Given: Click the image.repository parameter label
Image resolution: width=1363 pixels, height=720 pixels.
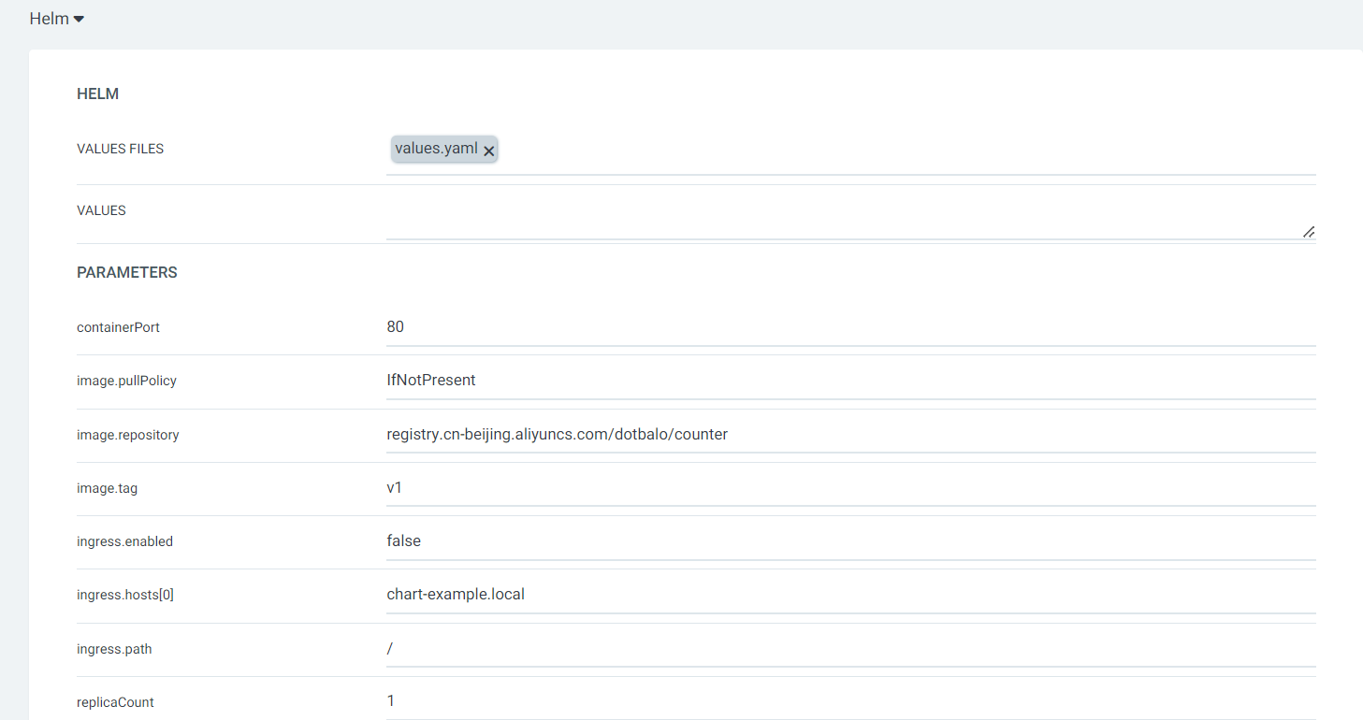Looking at the screenshot, I should (127, 435).
